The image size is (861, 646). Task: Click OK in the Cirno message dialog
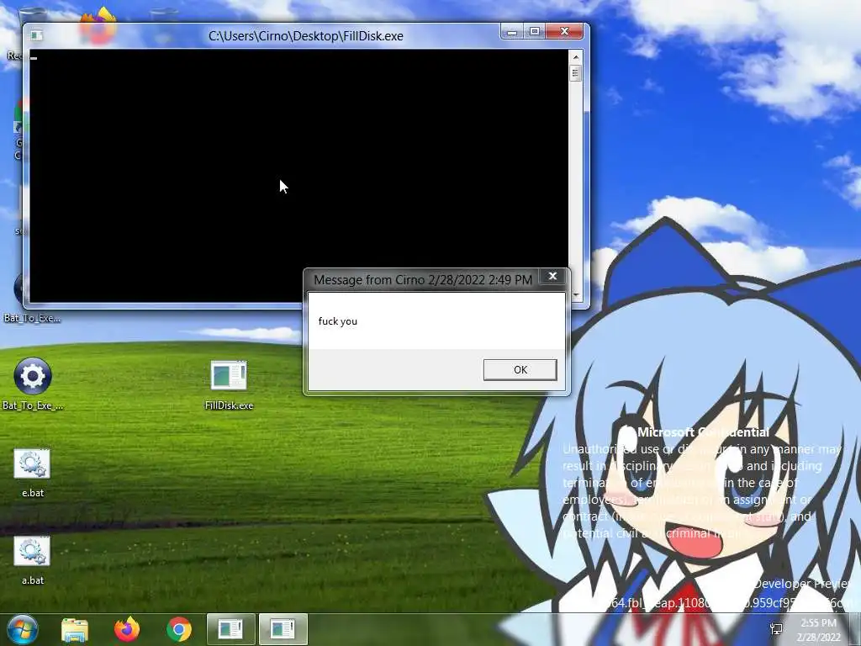coord(520,370)
